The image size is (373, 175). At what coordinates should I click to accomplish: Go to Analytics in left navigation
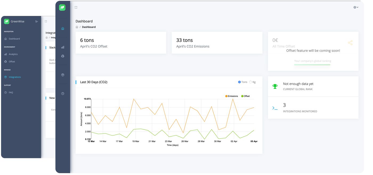(x=13, y=54)
